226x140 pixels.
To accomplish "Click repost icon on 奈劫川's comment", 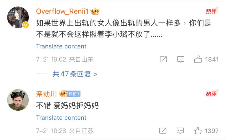I will coord(163,131).
